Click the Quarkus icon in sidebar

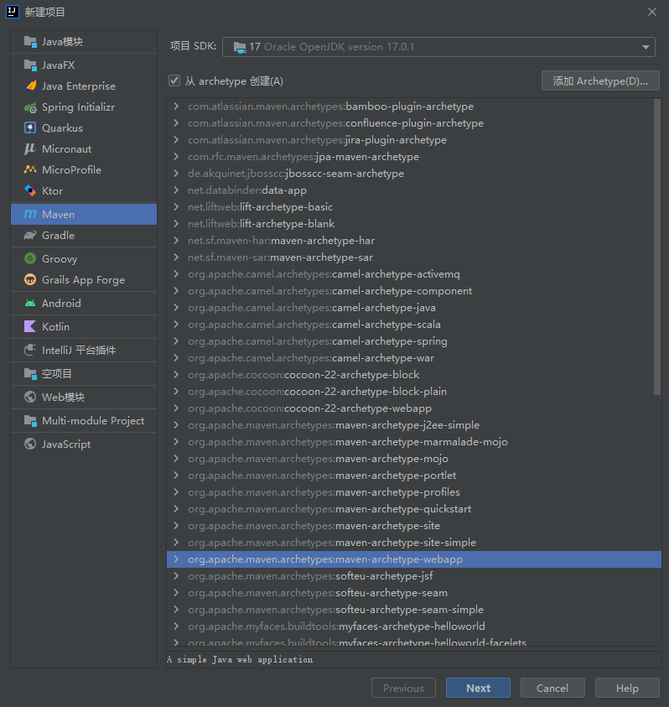[x=30, y=128]
